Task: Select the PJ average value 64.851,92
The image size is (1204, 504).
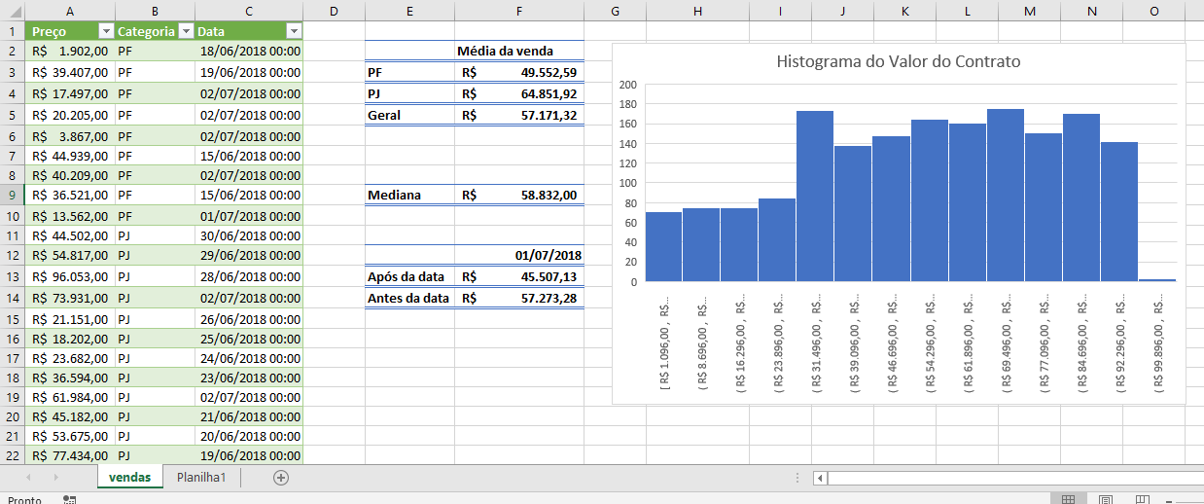Action: tap(519, 93)
